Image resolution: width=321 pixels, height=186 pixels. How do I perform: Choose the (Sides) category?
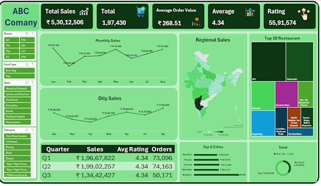(17, 158)
